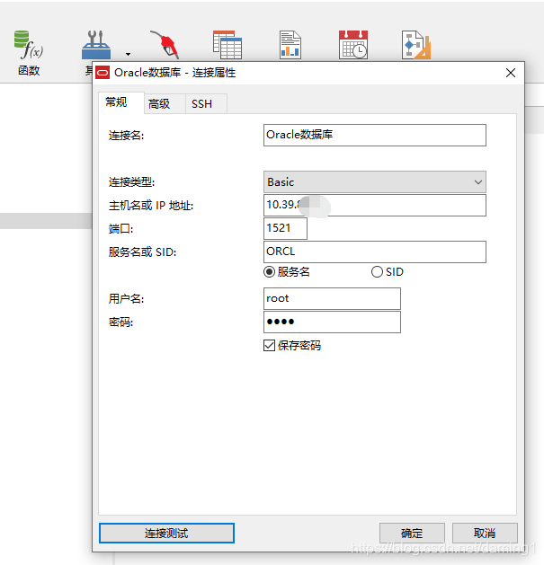Toggle the 保存密码 checkbox
The width and height of the screenshot is (544, 565).
[270, 345]
